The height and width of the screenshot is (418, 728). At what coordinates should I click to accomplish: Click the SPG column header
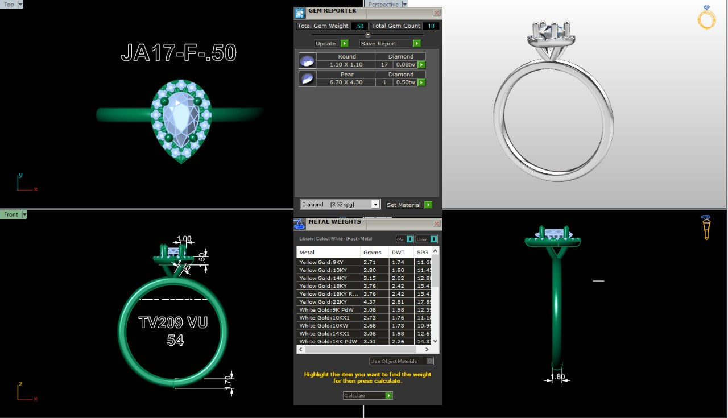[423, 253]
